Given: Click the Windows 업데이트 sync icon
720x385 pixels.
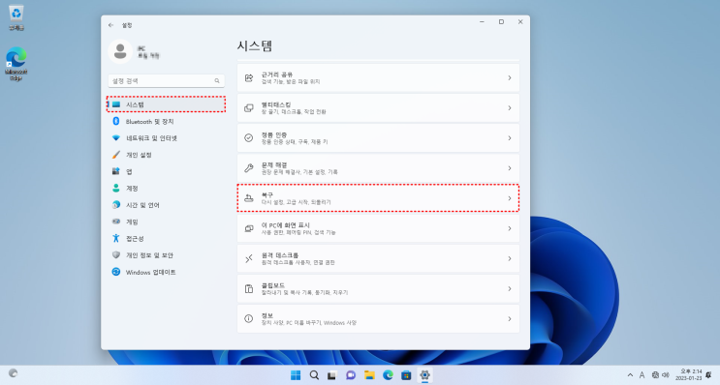Looking at the screenshot, I should tap(116, 272).
